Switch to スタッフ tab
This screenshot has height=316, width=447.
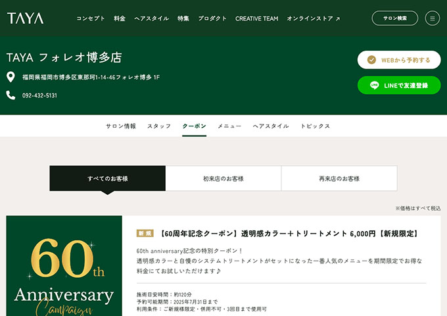[x=159, y=126]
